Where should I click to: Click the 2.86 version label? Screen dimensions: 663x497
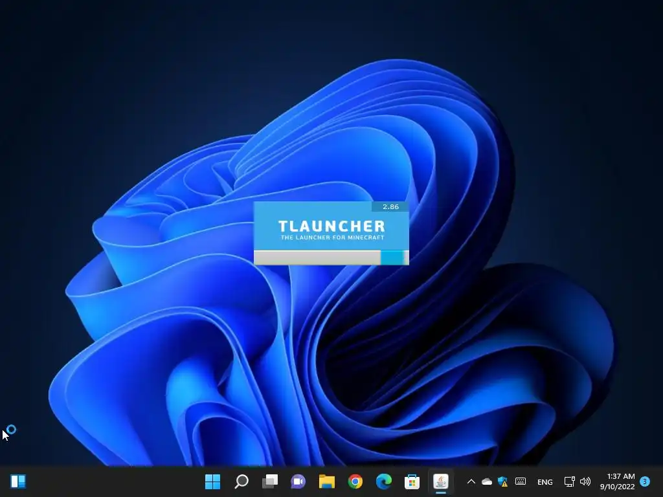pos(390,206)
